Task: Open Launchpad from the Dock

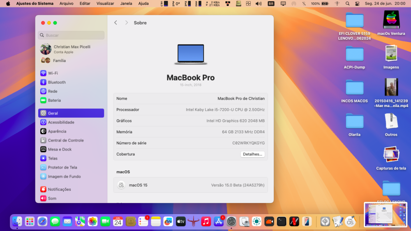Action: tap(30, 222)
